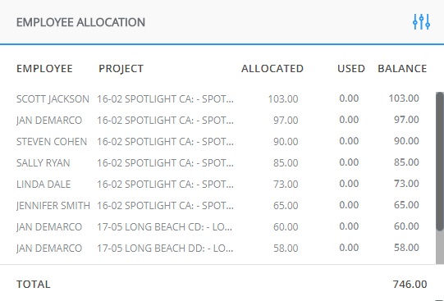Click the scrollbar track below the thumb
The height and width of the screenshot is (301, 444).
(440, 248)
